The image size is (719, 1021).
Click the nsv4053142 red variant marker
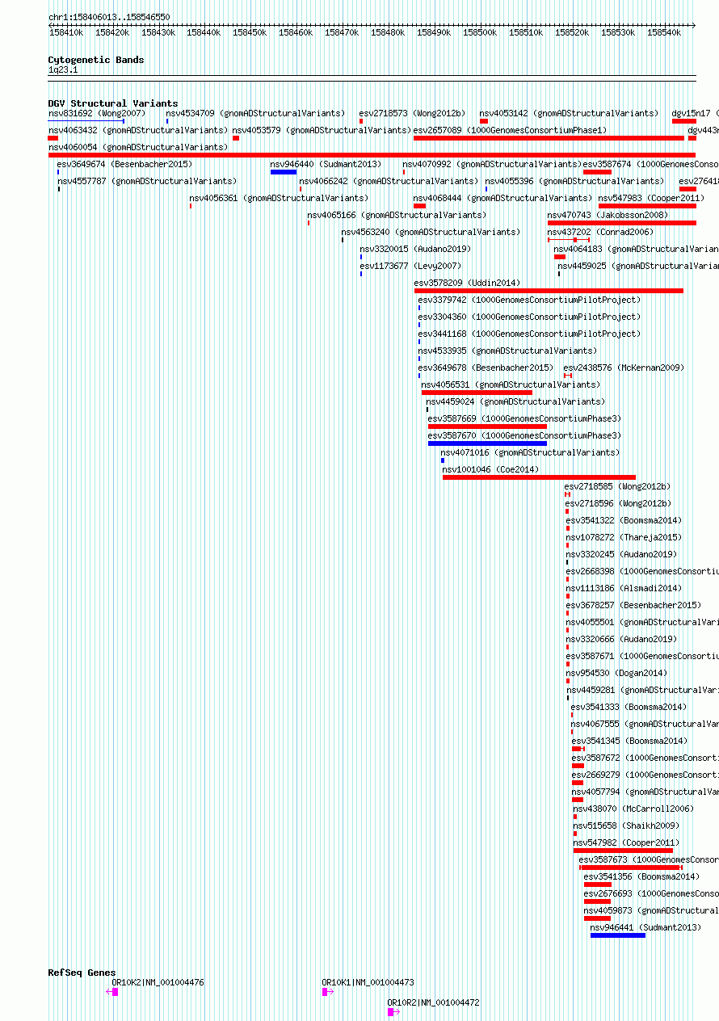pyautogui.click(x=484, y=121)
